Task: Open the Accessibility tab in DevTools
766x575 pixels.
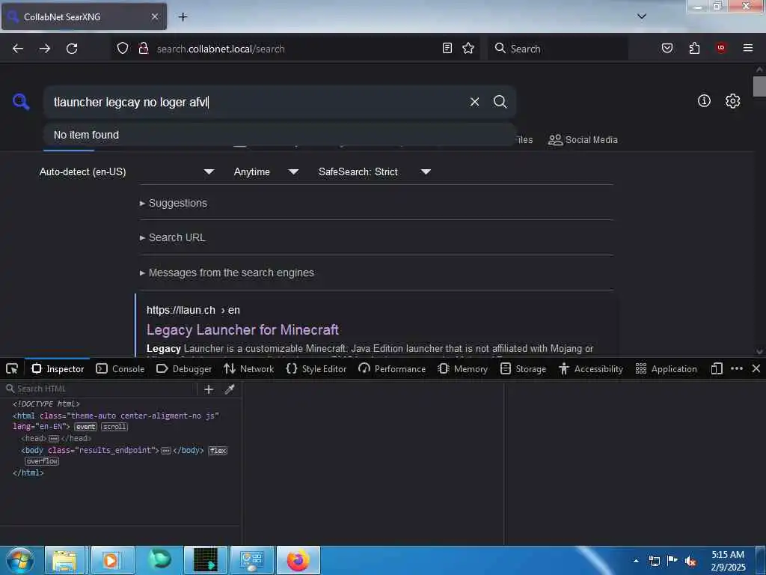Action: click(x=591, y=368)
